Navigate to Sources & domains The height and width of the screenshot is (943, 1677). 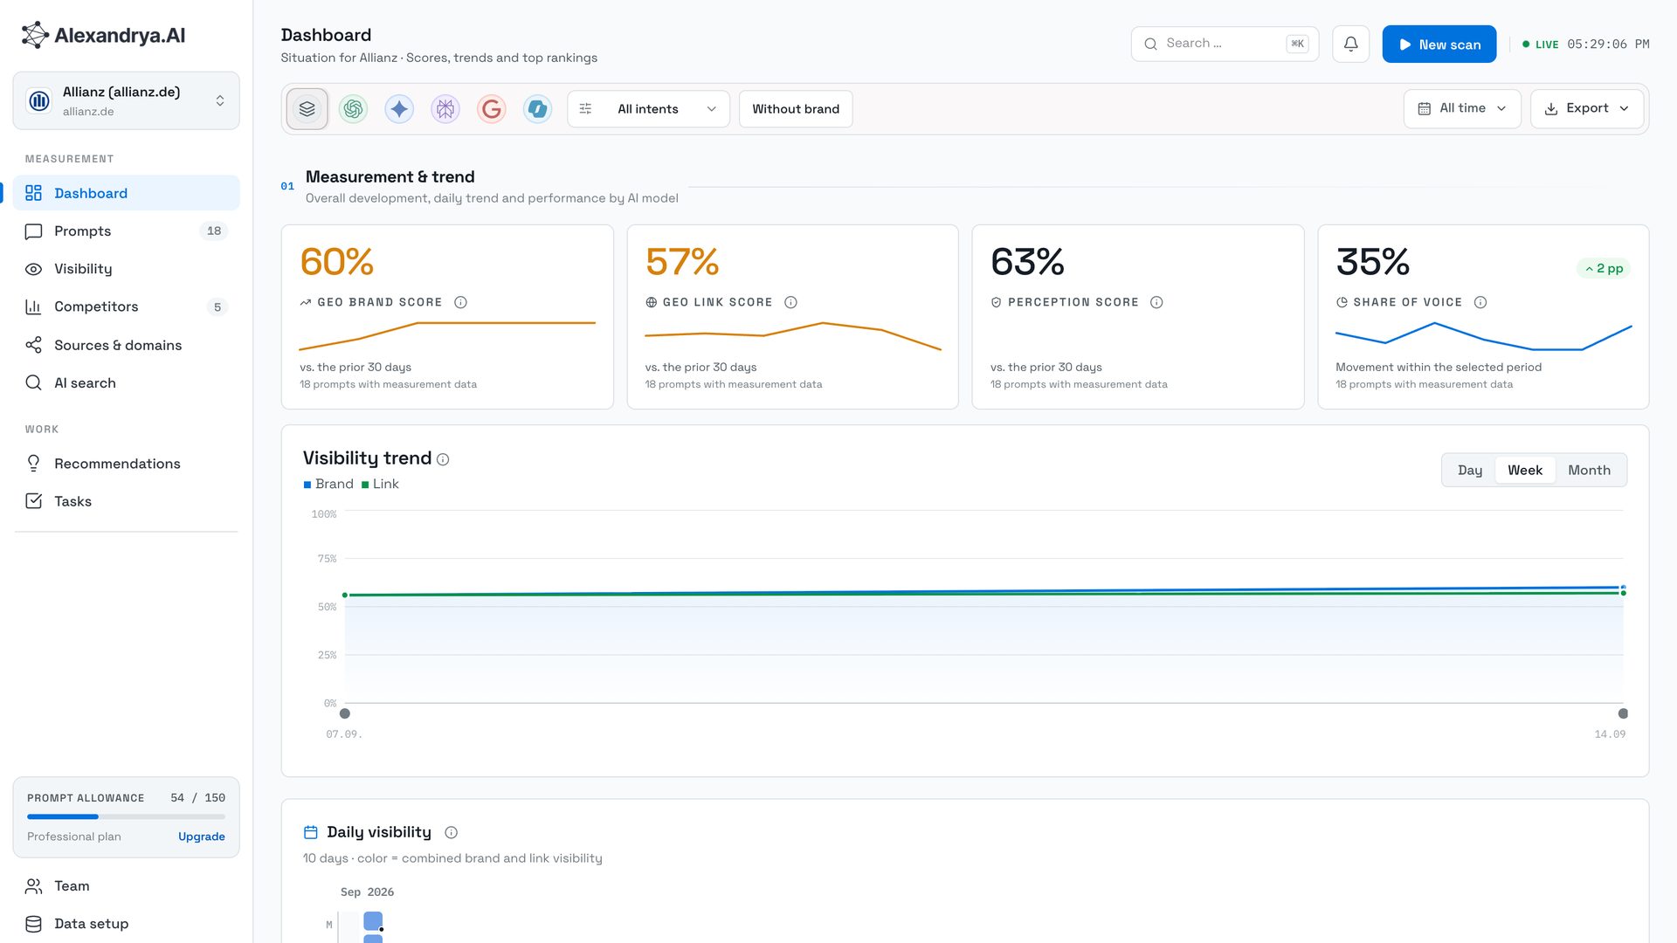click(126, 345)
